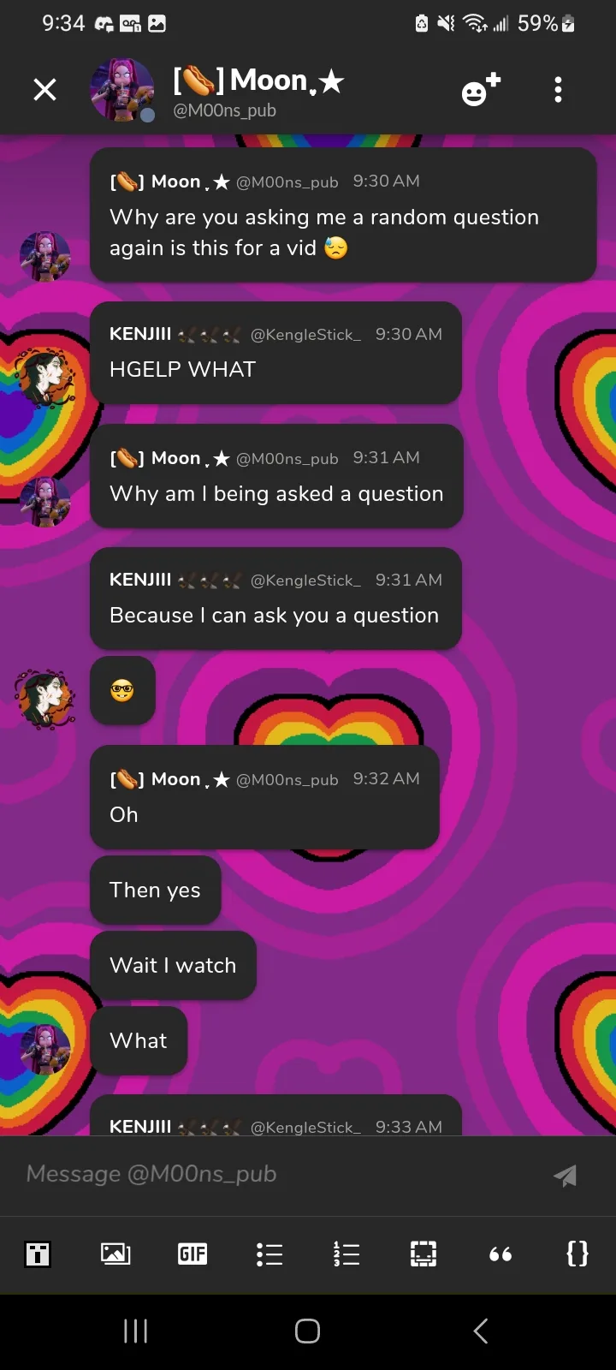Viewport: 616px width, 1370px height.
Task: Open the GIF picker
Action: [x=192, y=1254]
